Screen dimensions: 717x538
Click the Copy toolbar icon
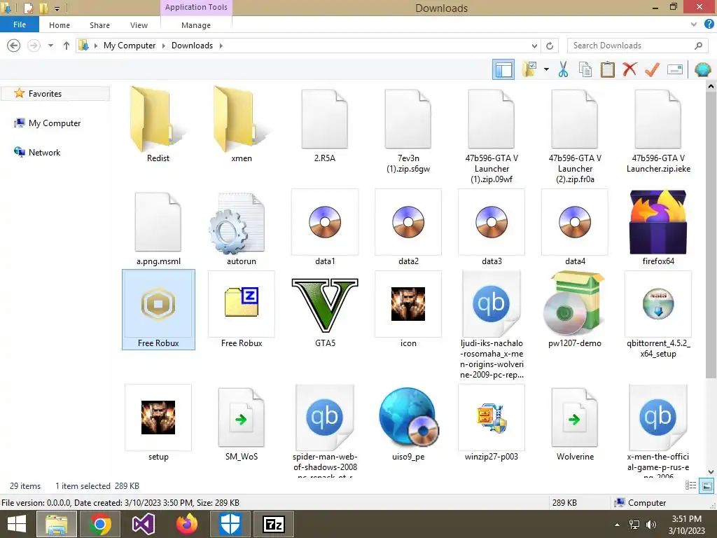(585, 69)
